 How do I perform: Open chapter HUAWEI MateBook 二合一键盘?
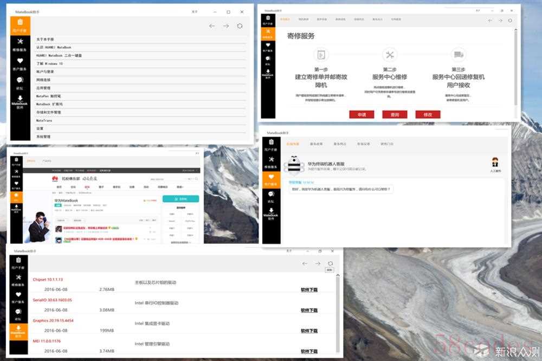(141, 56)
